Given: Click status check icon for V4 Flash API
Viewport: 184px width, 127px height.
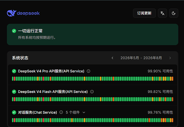Looking at the screenshot, I should (x=14, y=92).
